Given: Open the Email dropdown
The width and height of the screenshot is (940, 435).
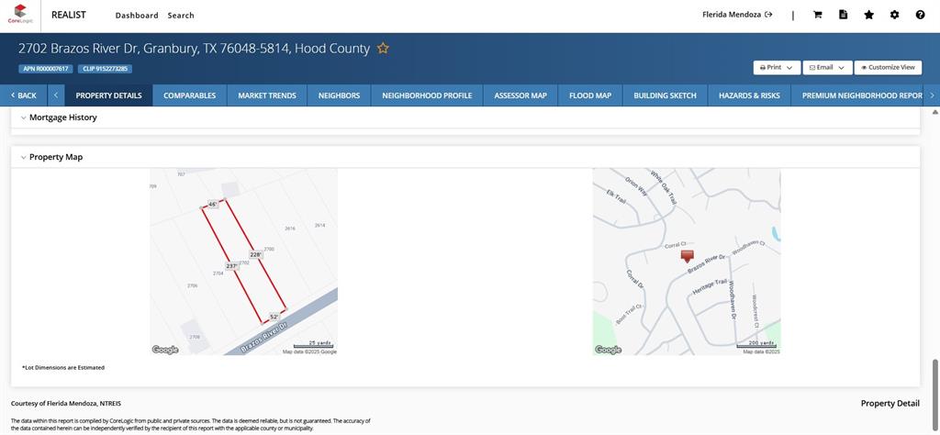Looking at the screenshot, I should click(x=827, y=68).
